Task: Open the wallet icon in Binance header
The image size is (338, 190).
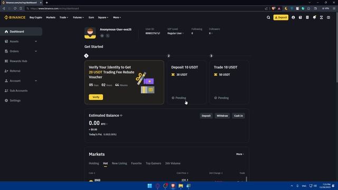Action: [301, 17]
